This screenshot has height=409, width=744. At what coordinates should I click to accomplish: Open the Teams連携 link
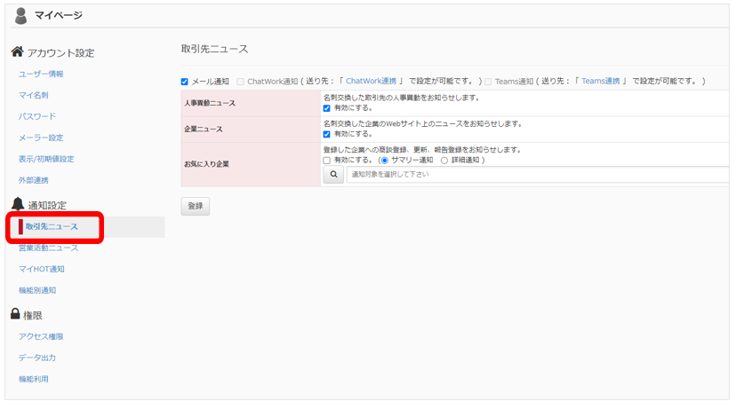[601, 81]
